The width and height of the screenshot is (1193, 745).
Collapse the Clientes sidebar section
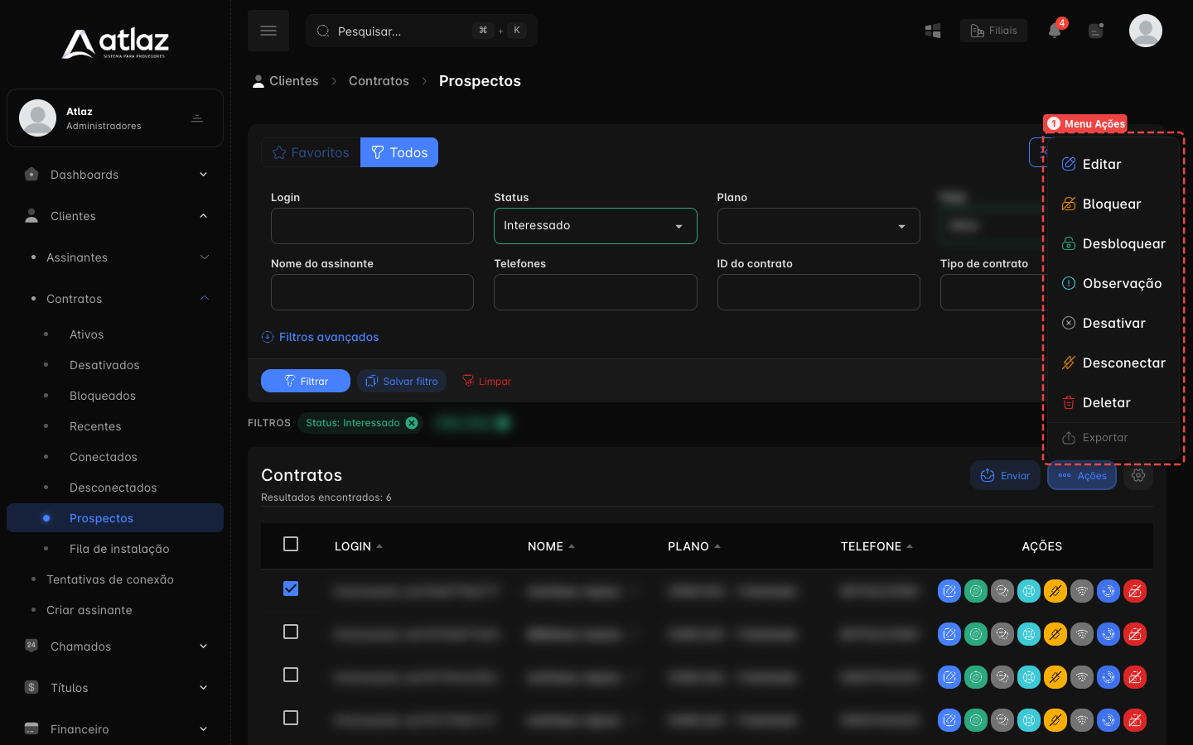click(x=115, y=216)
